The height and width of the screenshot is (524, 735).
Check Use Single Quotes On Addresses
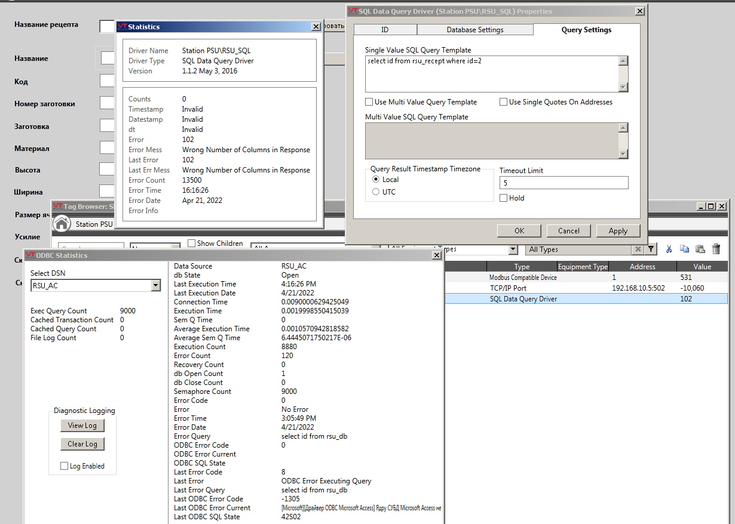pos(504,102)
